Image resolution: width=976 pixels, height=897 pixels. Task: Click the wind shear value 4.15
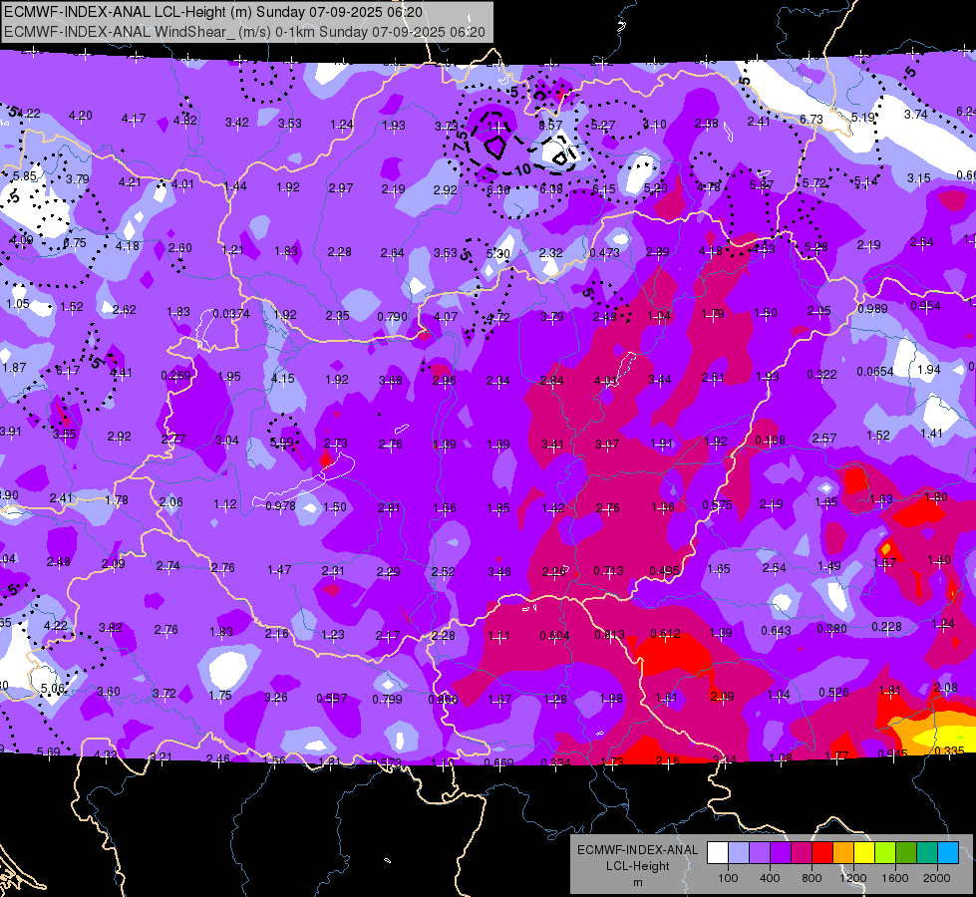(283, 378)
